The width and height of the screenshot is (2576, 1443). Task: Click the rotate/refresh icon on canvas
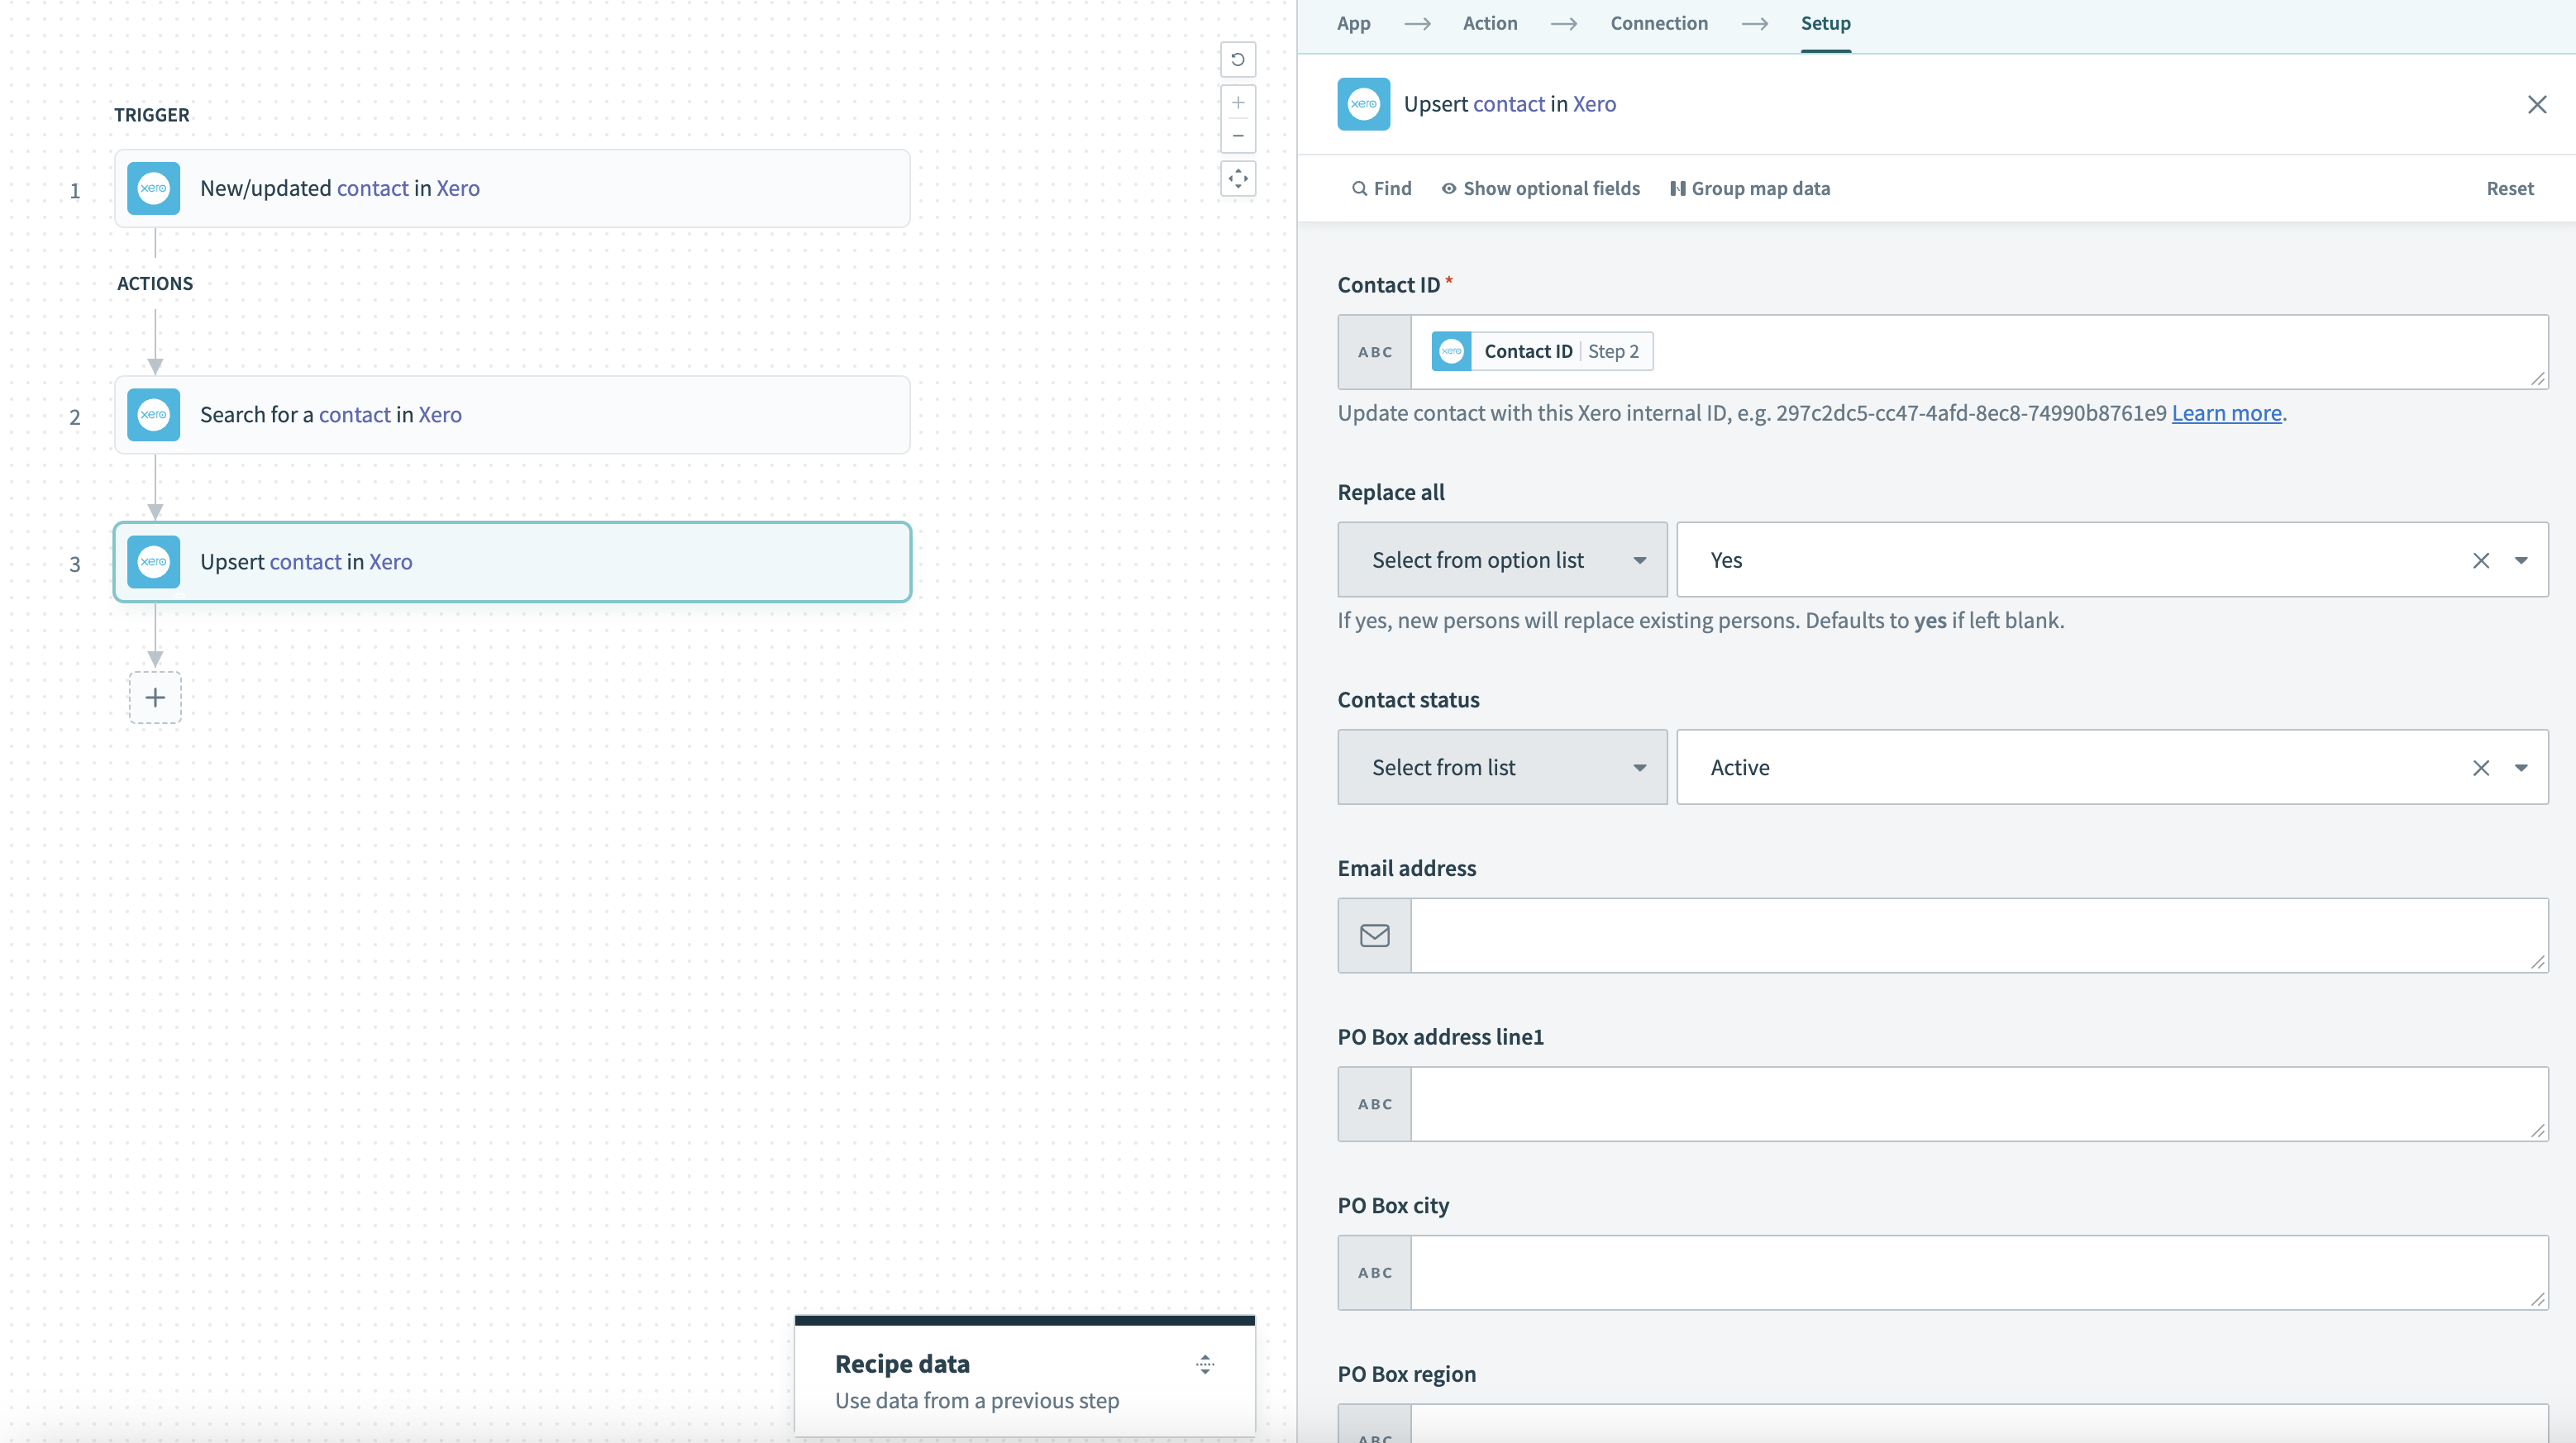(1238, 59)
